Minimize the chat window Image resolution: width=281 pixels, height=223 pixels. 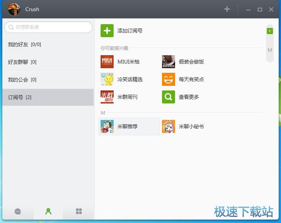tap(248, 10)
